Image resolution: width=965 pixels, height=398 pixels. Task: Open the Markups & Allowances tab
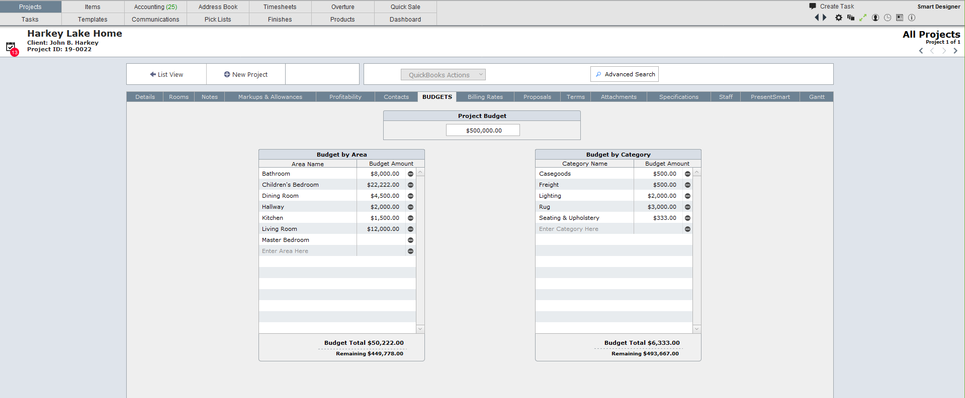tap(270, 97)
